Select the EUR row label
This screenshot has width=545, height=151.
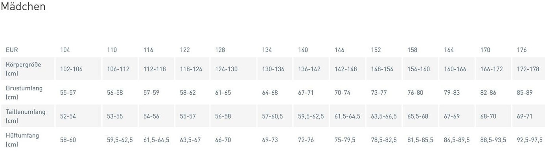point(12,50)
